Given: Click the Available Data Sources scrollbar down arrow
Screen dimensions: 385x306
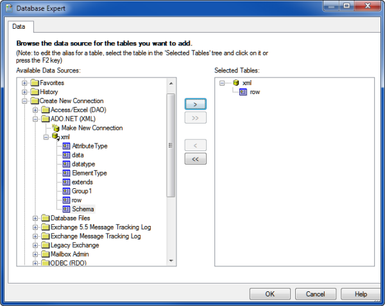Looking at the screenshot, I should coord(171,261).
